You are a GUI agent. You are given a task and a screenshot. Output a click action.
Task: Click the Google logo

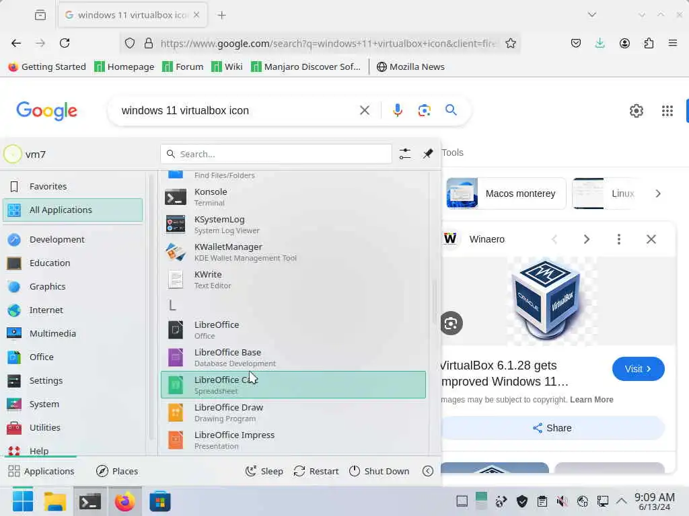coord(46,111)
